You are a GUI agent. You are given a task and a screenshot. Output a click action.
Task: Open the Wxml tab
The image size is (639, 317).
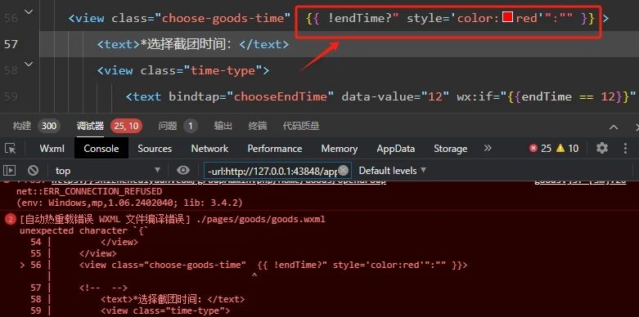pos(52,149)
